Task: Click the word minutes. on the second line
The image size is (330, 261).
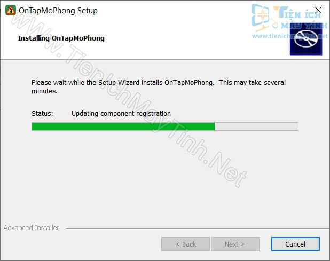Action: [x=44, y=91]
